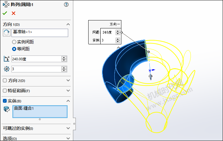Image resolution: width=223 pixels, height=141 pixels.
Task: Collapse the 方向 1 section
Action: [68, 24]
